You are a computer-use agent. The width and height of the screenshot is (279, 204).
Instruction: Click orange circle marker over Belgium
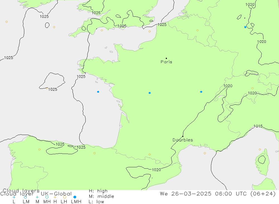pyautogui.click(x=198, y=31)
